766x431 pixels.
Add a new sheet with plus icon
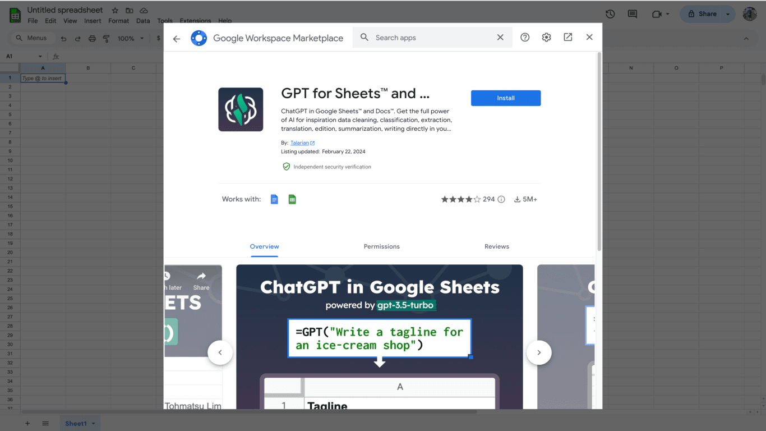[27, 424]
